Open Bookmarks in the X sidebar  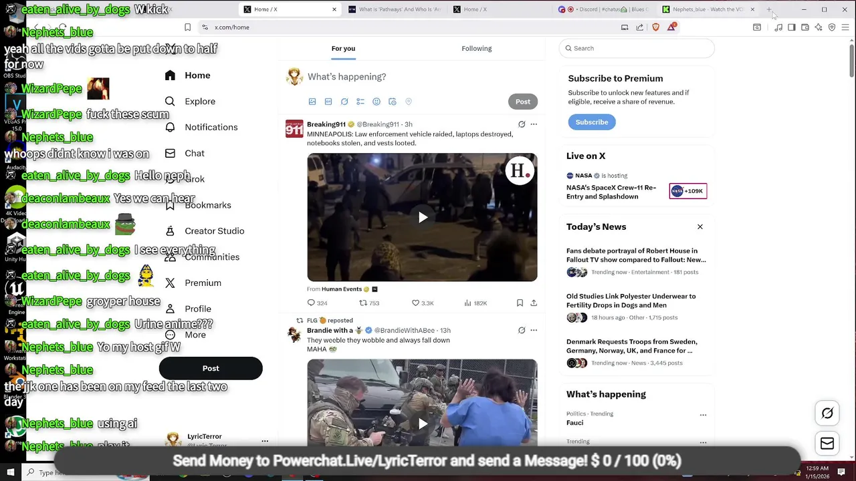(x=198, y=205)
